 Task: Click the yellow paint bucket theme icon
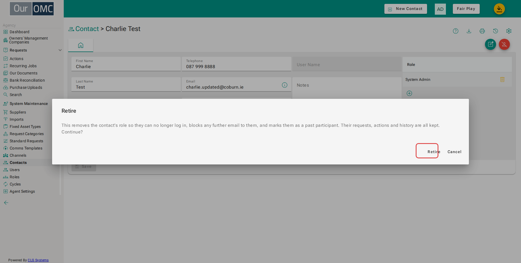pos(499,9)
